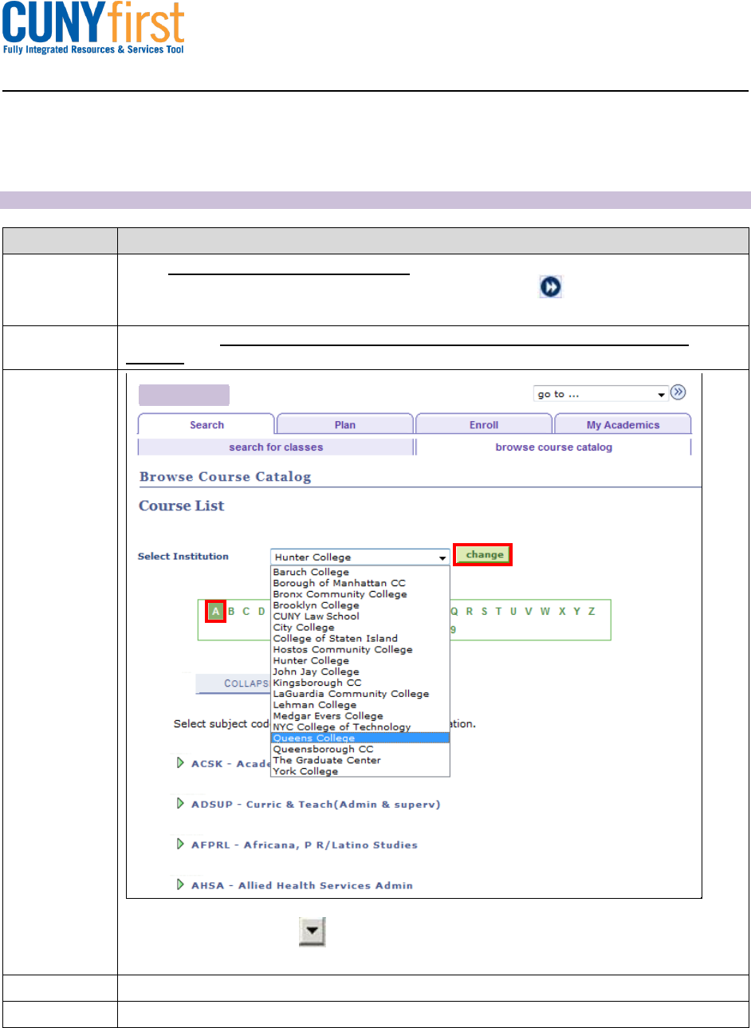Choose Borough of Manhattan CC option
751x1028 pixels.
coord(360,583)
